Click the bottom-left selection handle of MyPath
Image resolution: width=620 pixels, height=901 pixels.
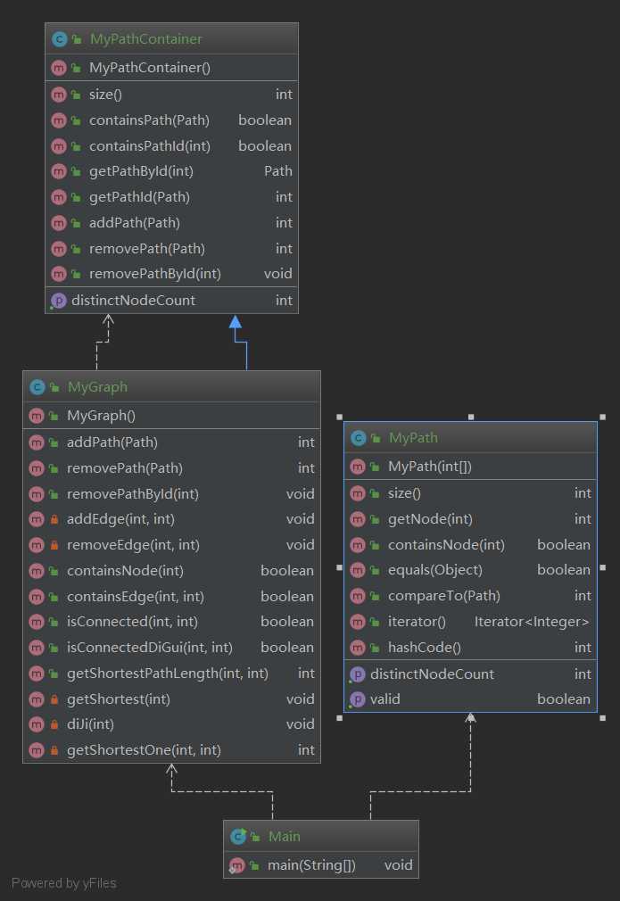(x=340, y=718)
